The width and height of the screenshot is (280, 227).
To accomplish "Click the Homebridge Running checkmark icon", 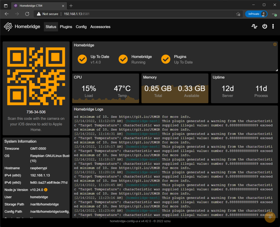I will (123, 59).
